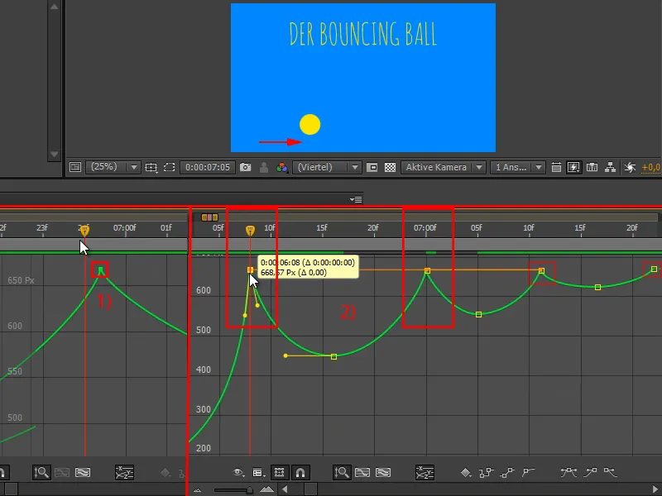Open the Active Camera view dropdown
Image resolution: width=662 pixels, height=496 pixels.
(441, 167)
